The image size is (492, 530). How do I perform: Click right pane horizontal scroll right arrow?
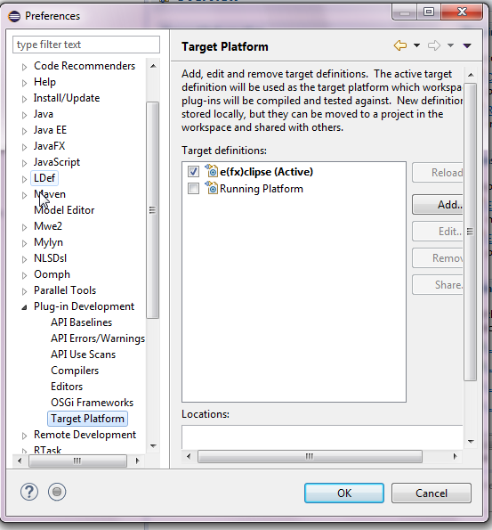pos(455,456)
